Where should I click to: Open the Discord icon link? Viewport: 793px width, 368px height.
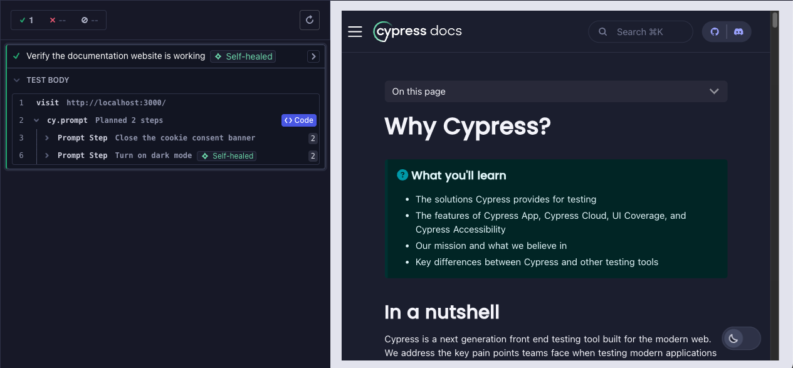738,32
